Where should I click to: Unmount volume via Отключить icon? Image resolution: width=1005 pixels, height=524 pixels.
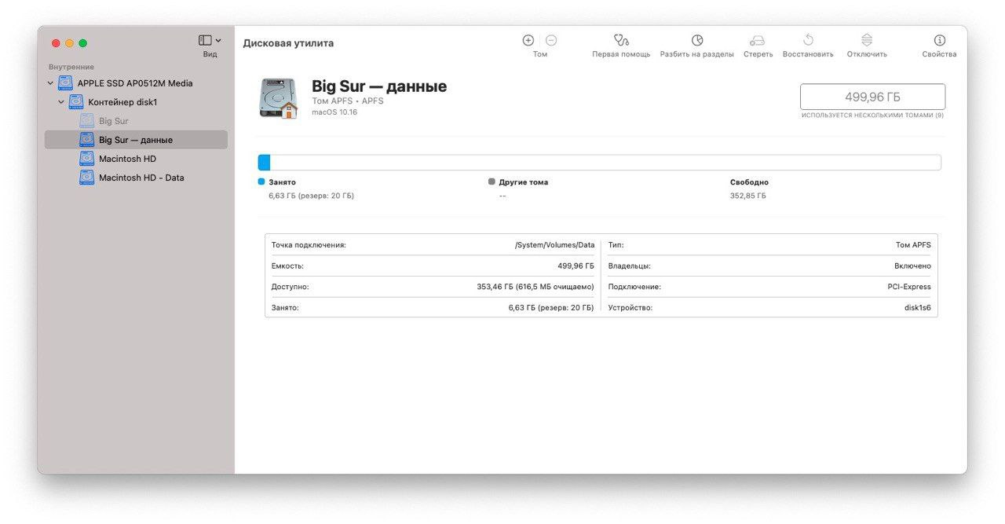tap(867, 40)
